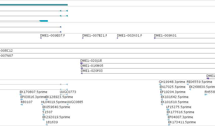Screen dimensions: 215x126
Task: Select the UUGC0773 feature glyph
Action: coord(64,94)
